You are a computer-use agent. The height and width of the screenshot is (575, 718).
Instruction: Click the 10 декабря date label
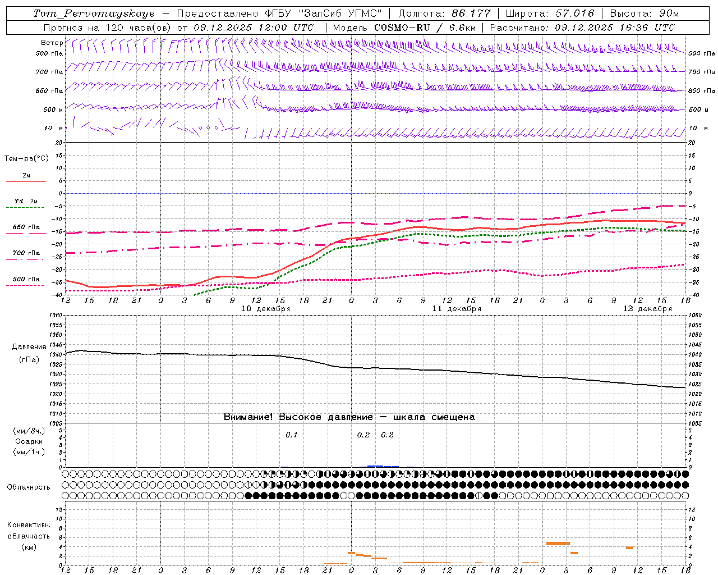point(265,309)
